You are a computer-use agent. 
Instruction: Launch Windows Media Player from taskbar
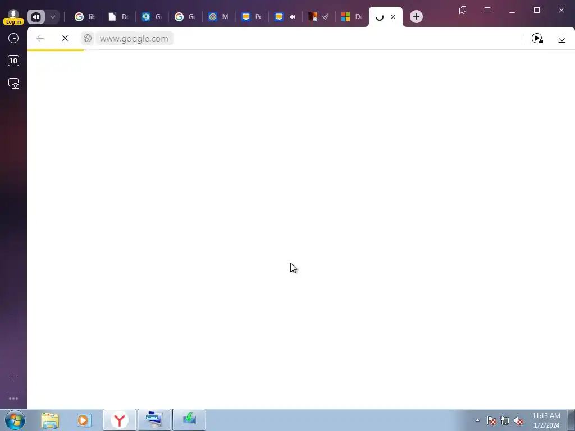(x=84, y=420)
